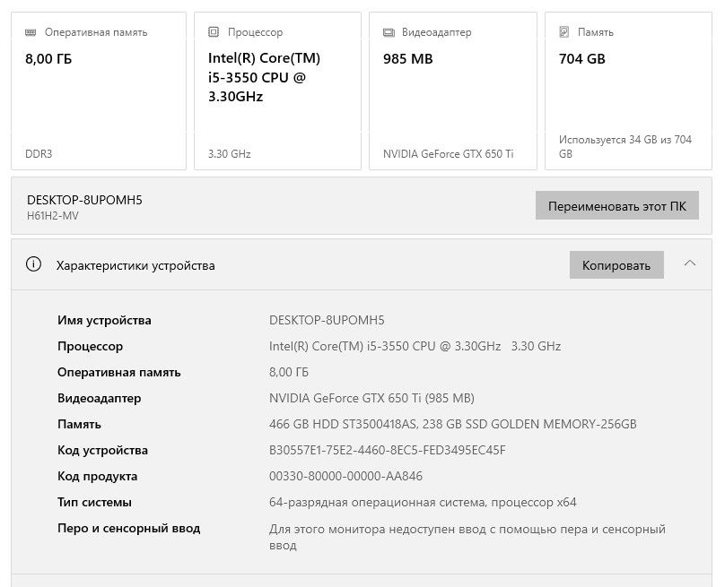Screen dimensions: 725x587
Task: Click the product code value 00330-80000
Action: click(x=345, y=476)
